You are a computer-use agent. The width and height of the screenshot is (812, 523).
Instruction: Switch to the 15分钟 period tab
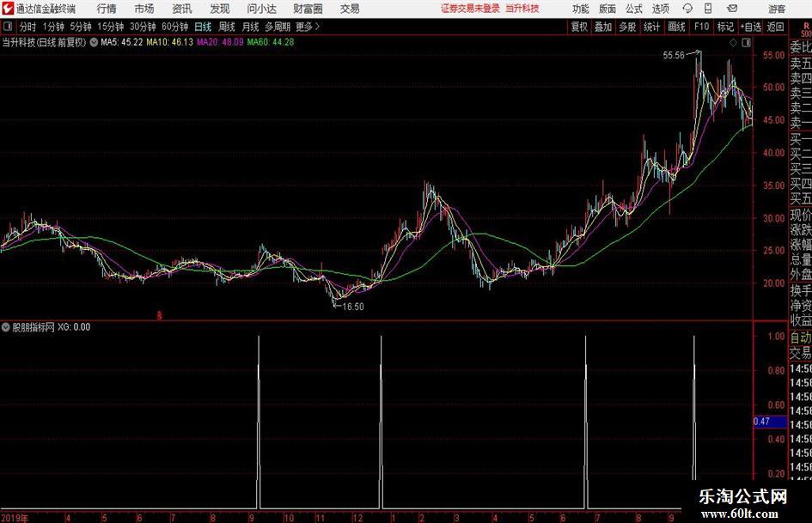110,27
